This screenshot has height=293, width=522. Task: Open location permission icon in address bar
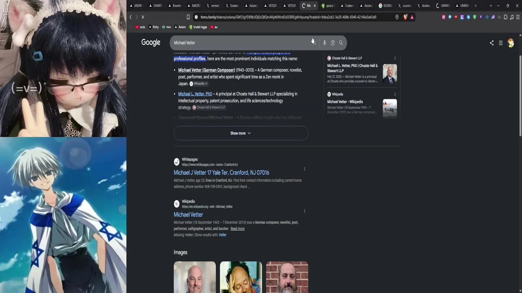pos(397,17)
